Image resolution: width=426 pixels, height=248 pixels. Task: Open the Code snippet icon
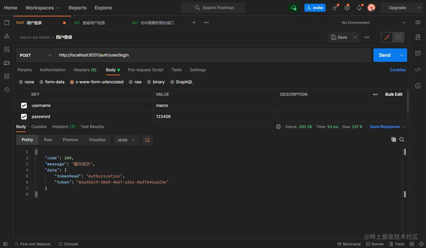tap(418, 70)
